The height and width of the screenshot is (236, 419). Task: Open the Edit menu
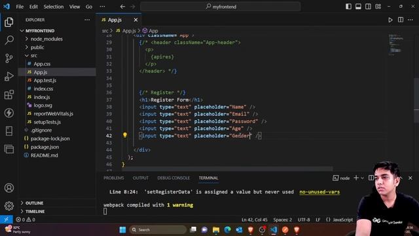[x=33, y=7]
